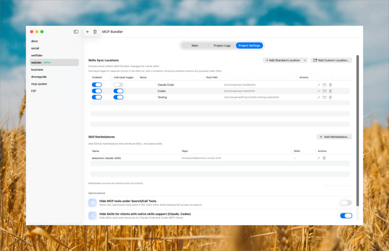The width and height of the screenshot is (389, 251).
Task: Switch to the Main tab
Action: (x=195, y=46)
